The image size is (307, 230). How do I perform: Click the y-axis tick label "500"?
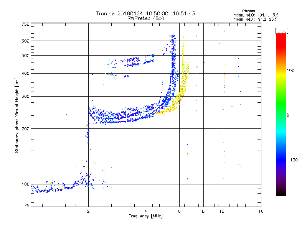click(25, 56)
